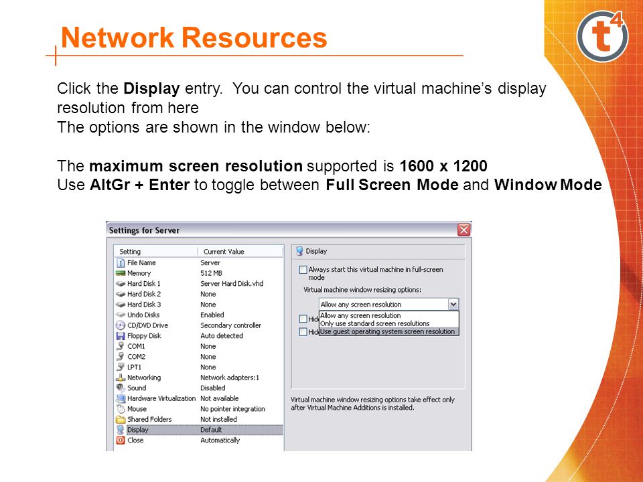Click the Undo Disks icon
The width and height of the screenshot is (643, 482).
[x=121, y=315]
